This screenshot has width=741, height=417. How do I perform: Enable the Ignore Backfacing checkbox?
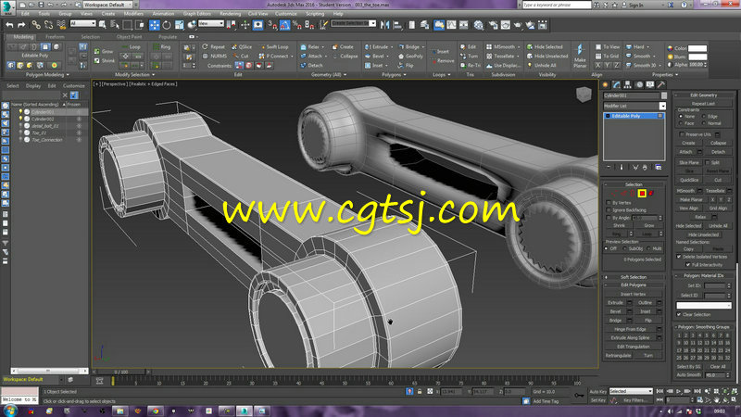click(609, 210)
